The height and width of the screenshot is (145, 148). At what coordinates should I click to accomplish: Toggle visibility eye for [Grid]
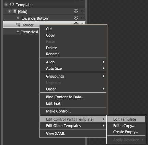[76, 11]
